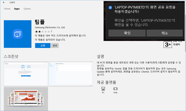The height and width of the screenshot is (111, 186).
Task: Open the second screenshot showing a list
Action: point(71,74)
